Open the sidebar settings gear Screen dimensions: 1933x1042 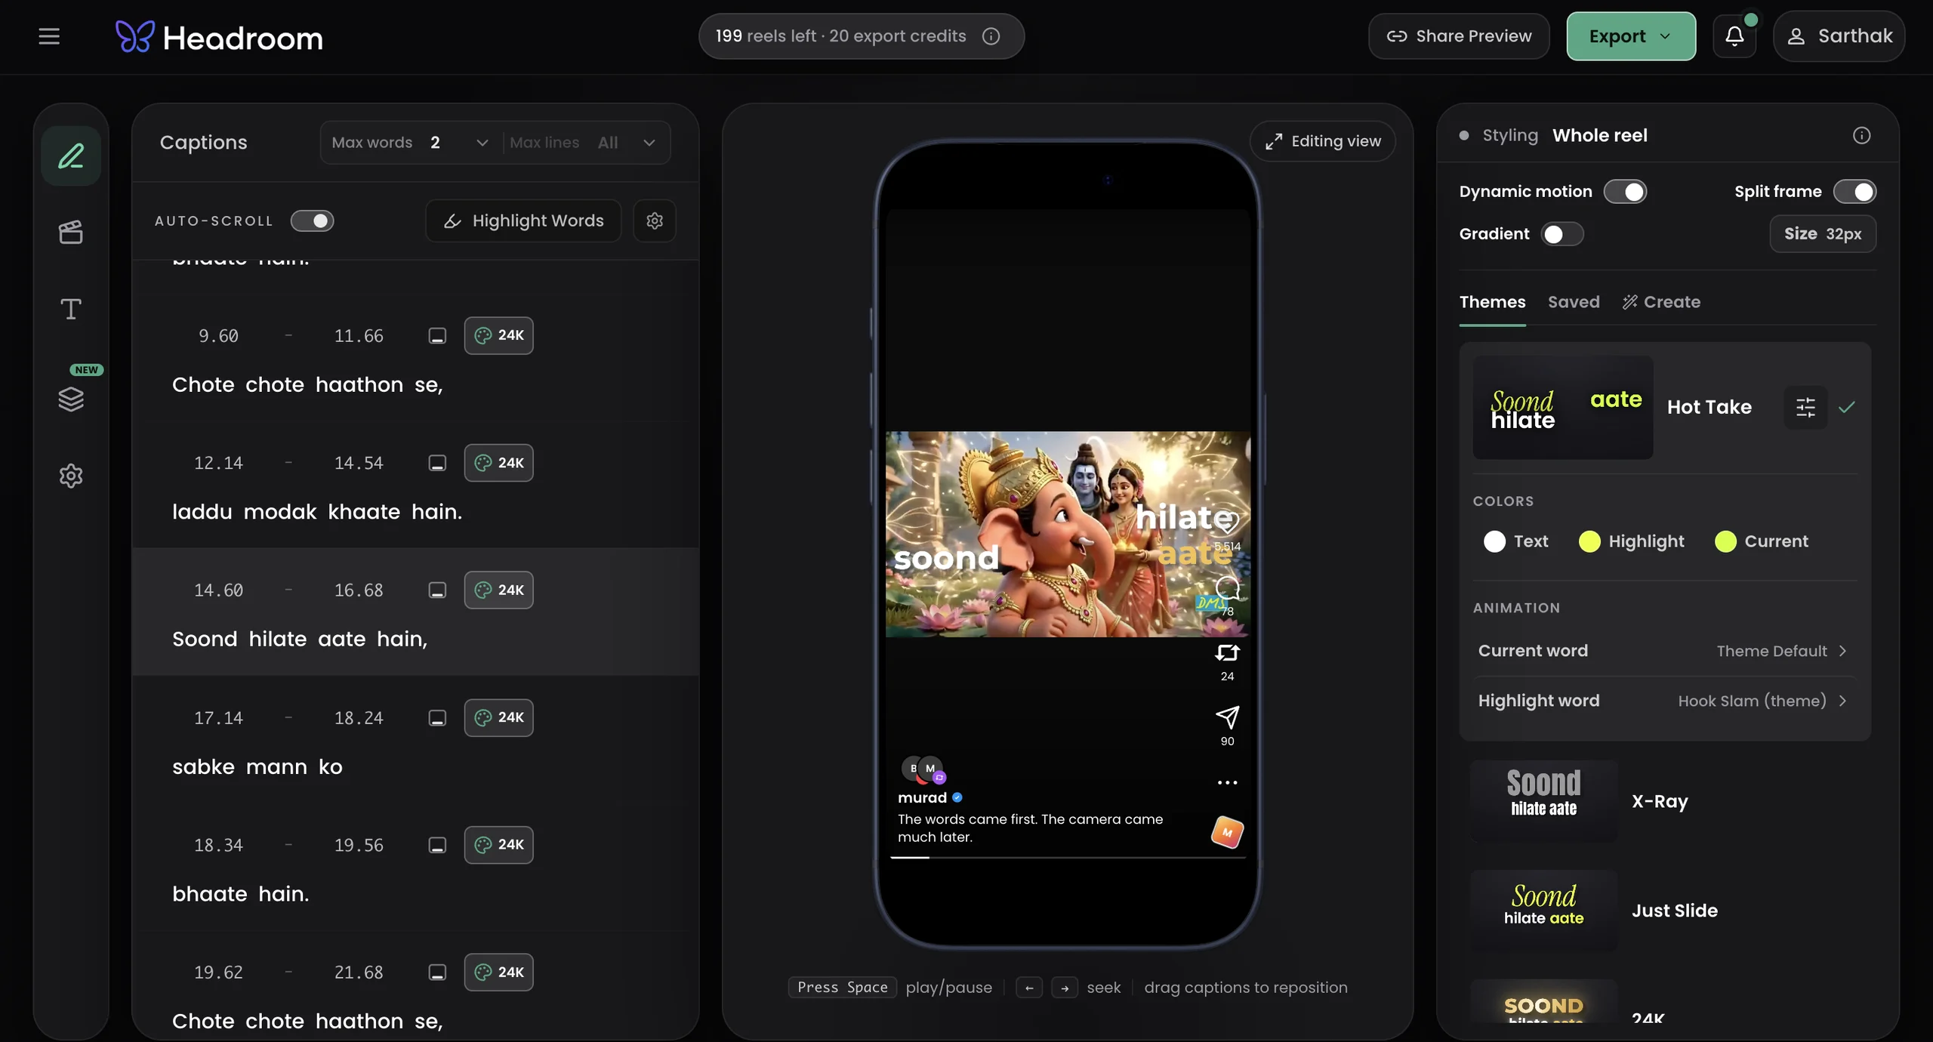point(71,476)
